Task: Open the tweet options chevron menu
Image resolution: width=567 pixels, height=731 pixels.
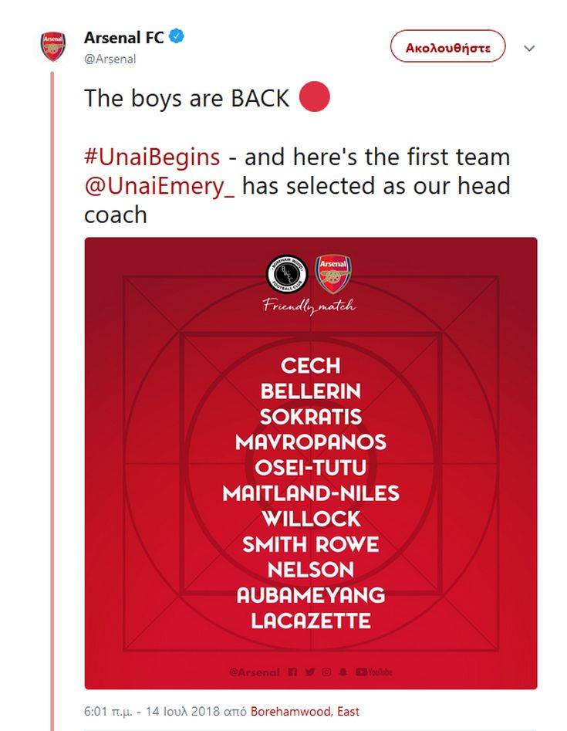Action: [x=529, y=48]
